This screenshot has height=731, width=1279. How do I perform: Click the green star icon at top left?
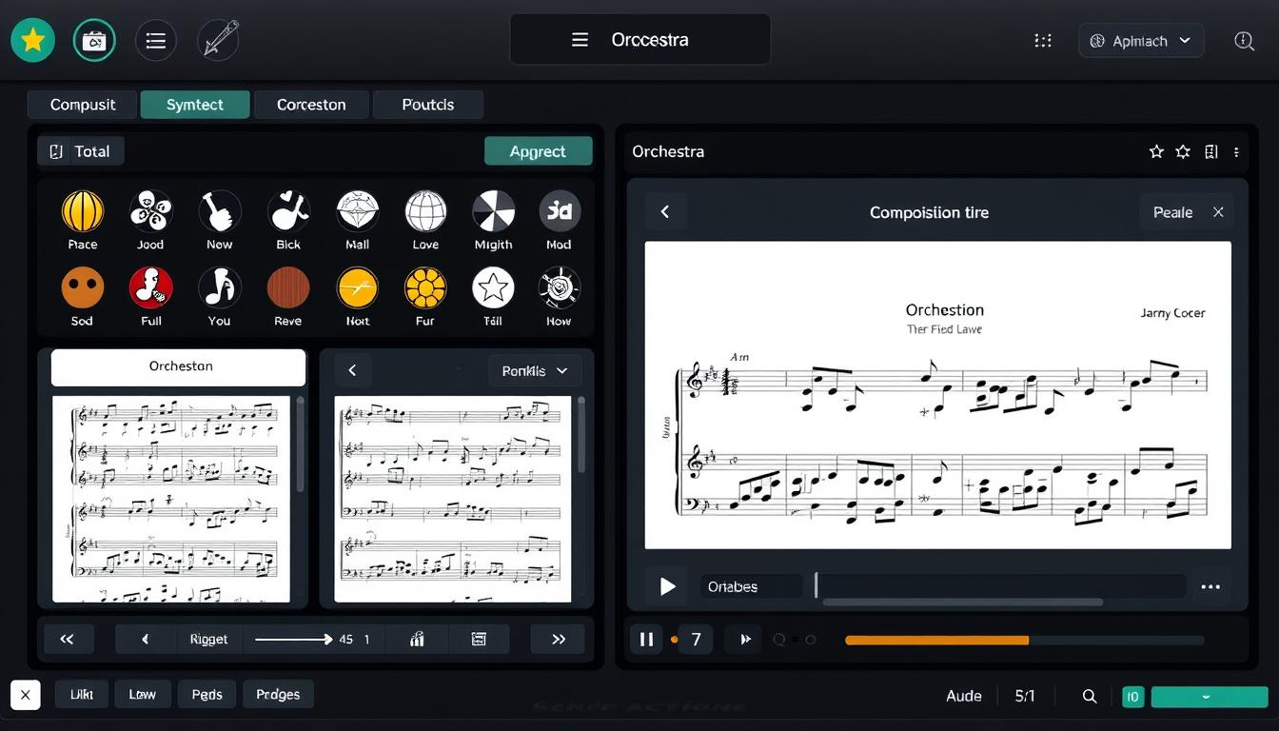click(33, 40)
